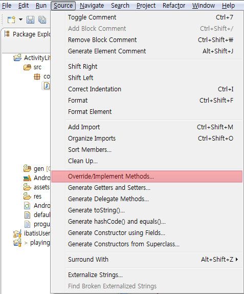244x294 pixels.
Task: Click the Save disk icon
Action: pyautogui.click(x=30, y=19)
